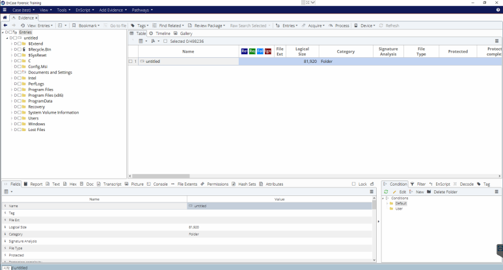Image resolution: width=503 pixels, height=270 pixels.
Task: Click the blue Follow up column tag
Action: (260, 51)
